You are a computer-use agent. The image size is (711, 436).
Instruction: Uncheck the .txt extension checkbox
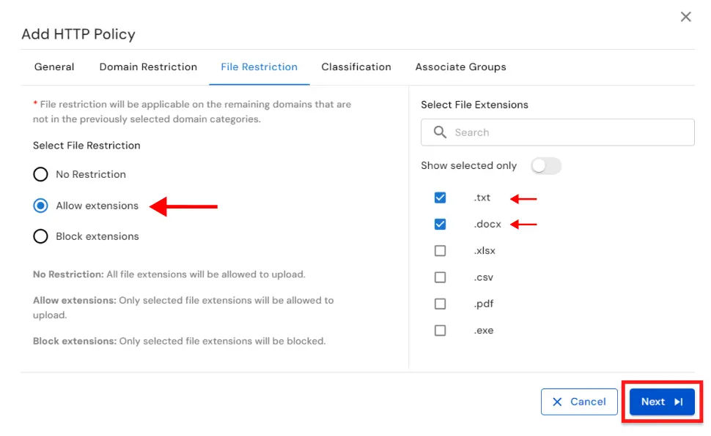(x=441, y=198)
